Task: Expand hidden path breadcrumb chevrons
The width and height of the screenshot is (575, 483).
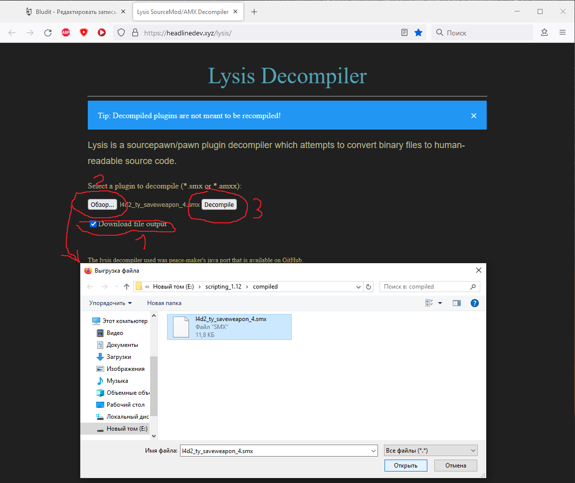Action: (147, 287)
